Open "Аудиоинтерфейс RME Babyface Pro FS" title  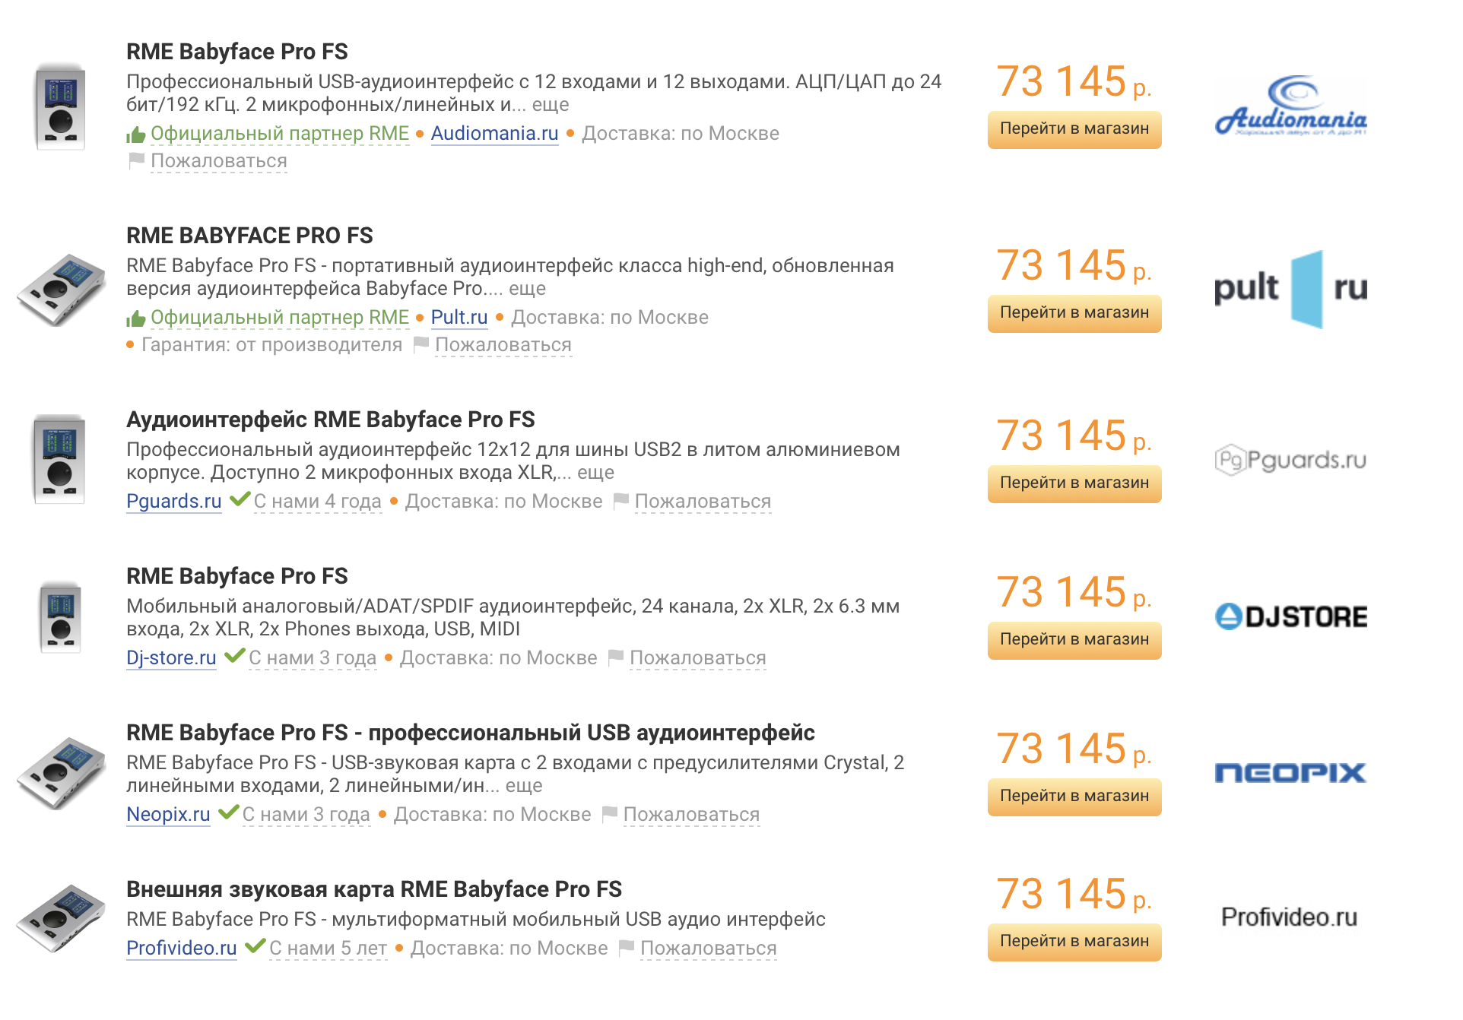point(330,420)
